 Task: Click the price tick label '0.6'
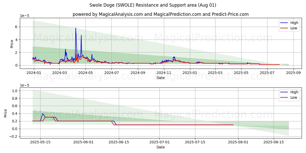[x=15, y=106]
